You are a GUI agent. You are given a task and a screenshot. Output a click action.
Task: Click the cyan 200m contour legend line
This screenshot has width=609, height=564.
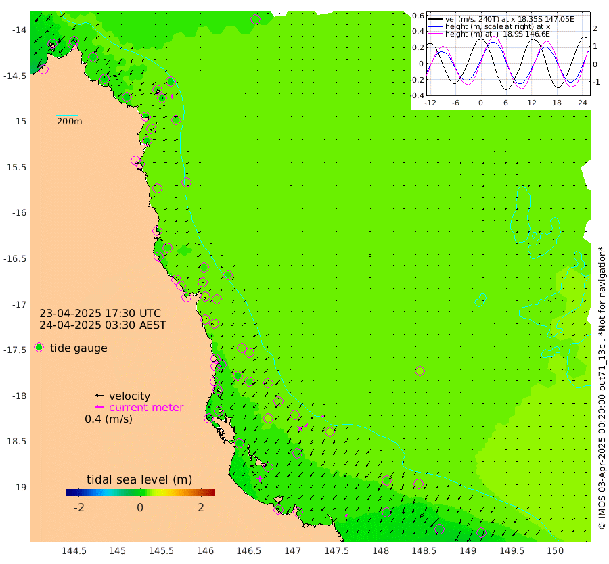tap(67, 115)
